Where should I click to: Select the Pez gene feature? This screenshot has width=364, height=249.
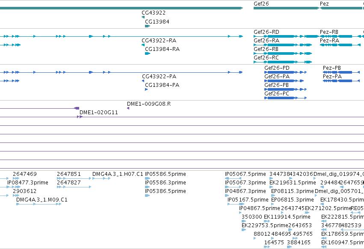point(341,8)
